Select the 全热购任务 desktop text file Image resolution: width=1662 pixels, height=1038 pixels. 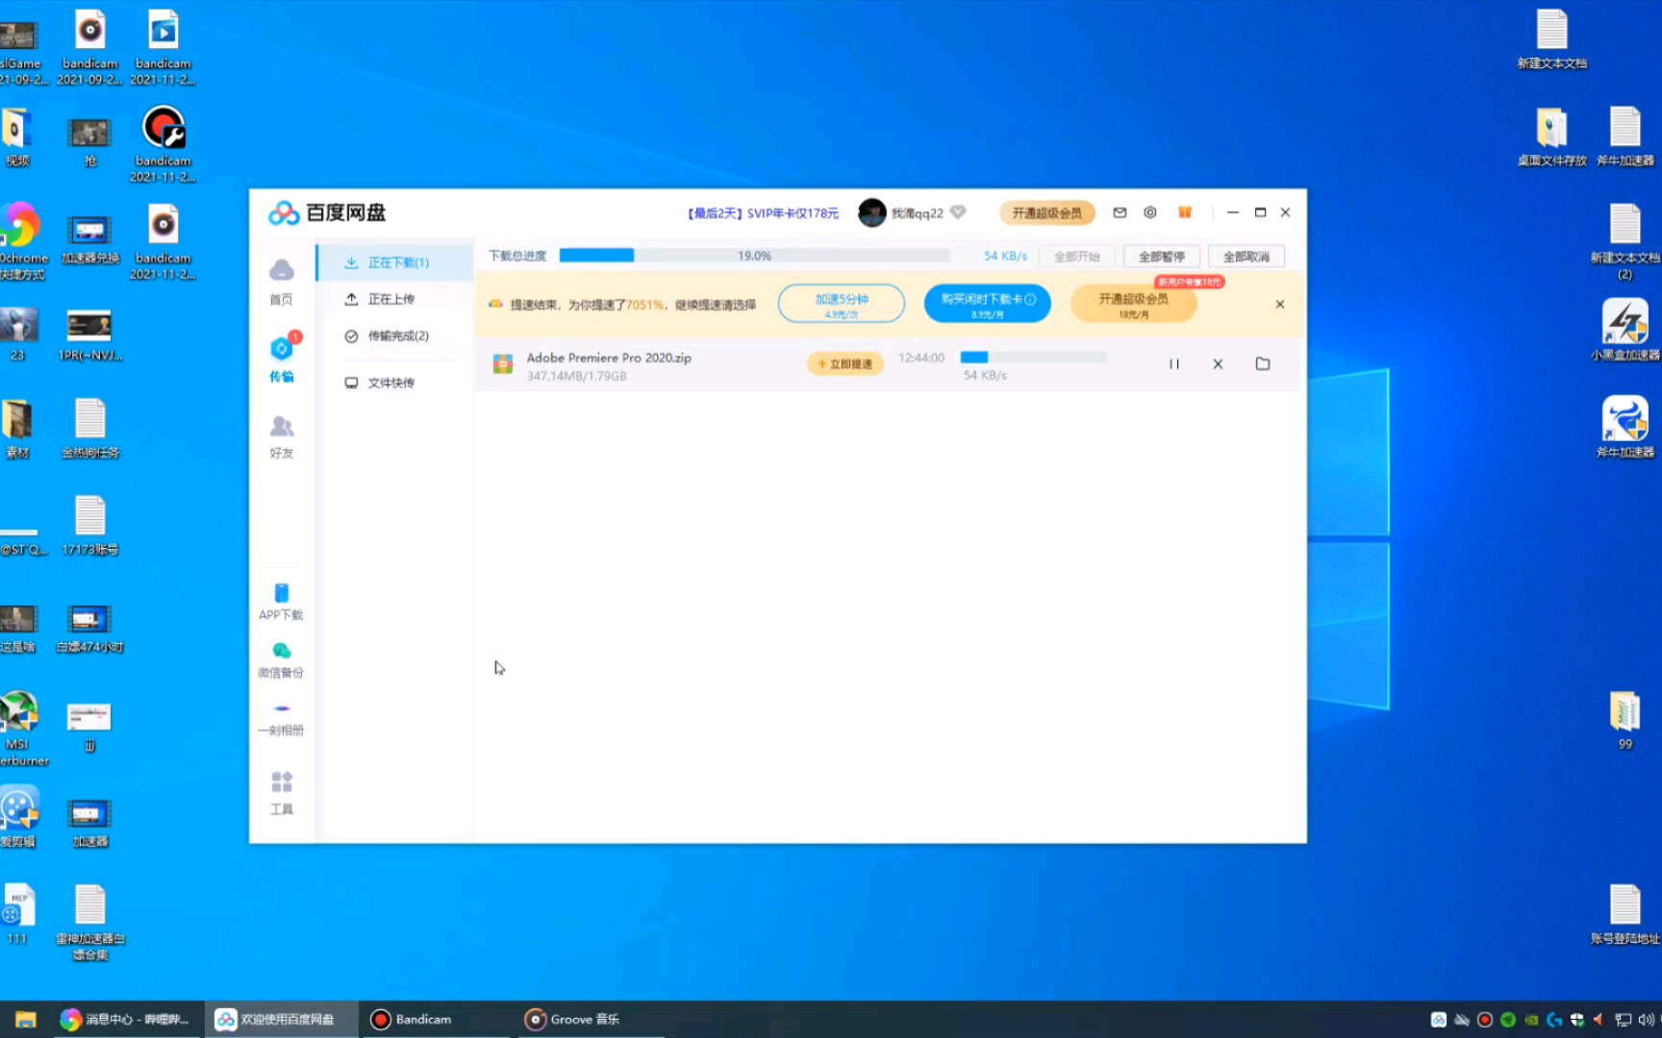point(89,429)
